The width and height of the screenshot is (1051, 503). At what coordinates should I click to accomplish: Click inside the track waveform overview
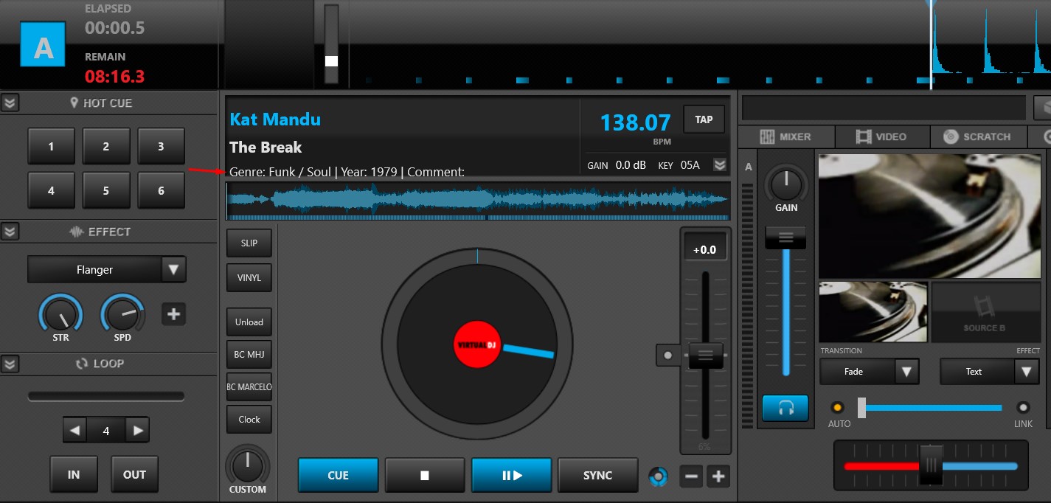click(x=478, y=201)
